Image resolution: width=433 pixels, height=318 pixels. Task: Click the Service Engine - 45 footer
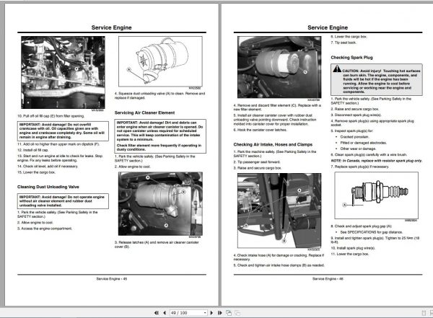click(x=112, y=279)
